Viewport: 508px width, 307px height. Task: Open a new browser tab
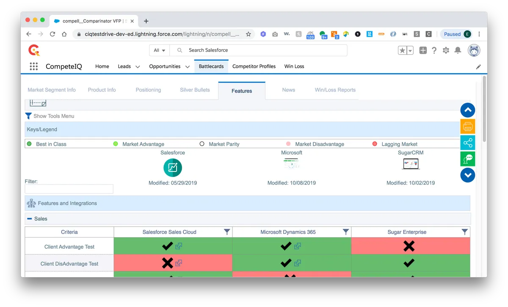pyautogui.click(x=146, y=21)
